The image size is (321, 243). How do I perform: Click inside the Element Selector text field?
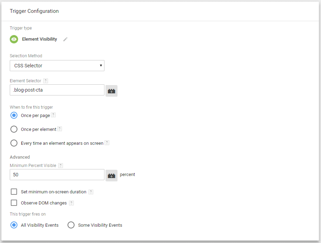coord(57,90)
